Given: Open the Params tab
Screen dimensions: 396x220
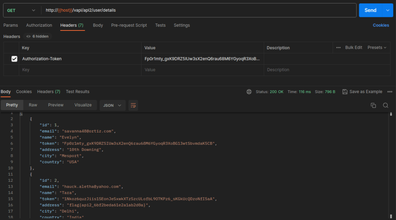Looking at the screenshot, I should [x=10, y=25].
